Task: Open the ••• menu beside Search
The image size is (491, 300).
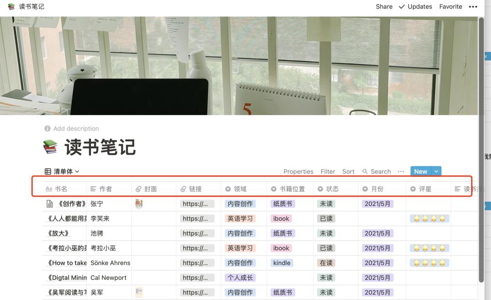Action: [401, 171]
